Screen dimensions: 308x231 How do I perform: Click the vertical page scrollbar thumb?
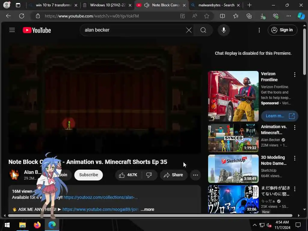pyautogui.click(x=304, y=52)
